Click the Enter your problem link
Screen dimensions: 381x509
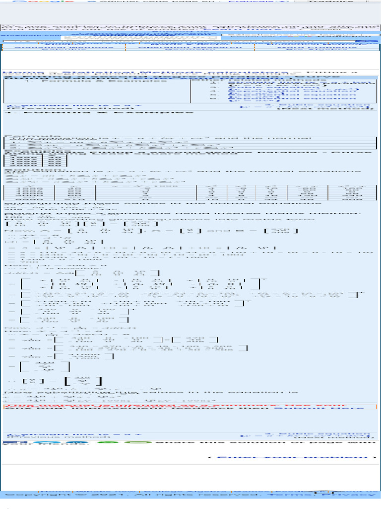[292, 457]
